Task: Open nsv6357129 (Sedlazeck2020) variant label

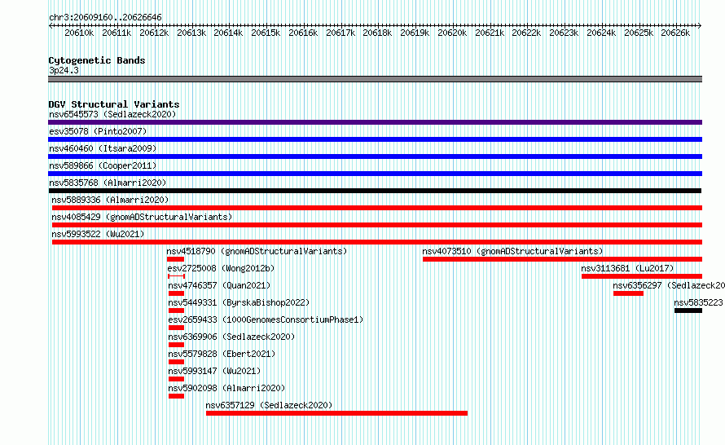Action: point(269,405)
